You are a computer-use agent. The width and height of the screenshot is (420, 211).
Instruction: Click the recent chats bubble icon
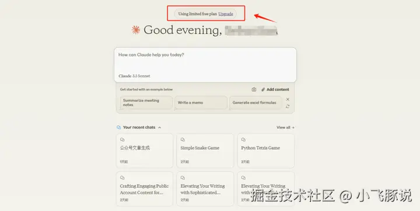click(118, 128)
